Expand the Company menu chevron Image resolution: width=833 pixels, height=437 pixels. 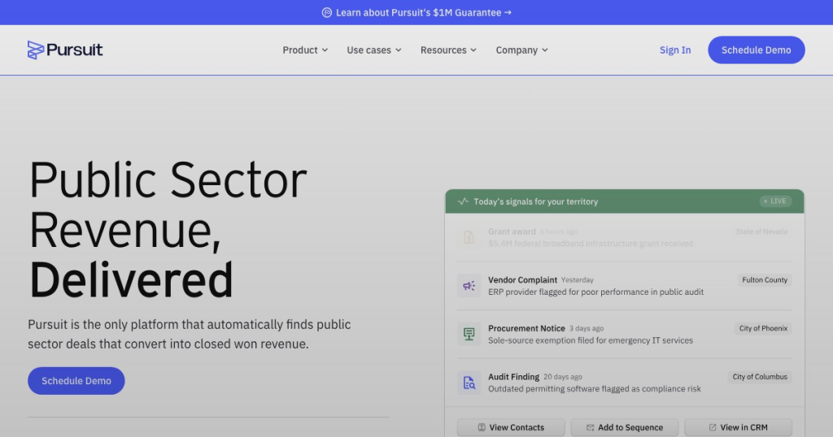click(x=544, y=50)
